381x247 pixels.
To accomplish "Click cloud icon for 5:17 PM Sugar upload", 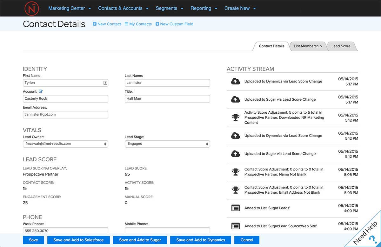I will click(235, 100).
